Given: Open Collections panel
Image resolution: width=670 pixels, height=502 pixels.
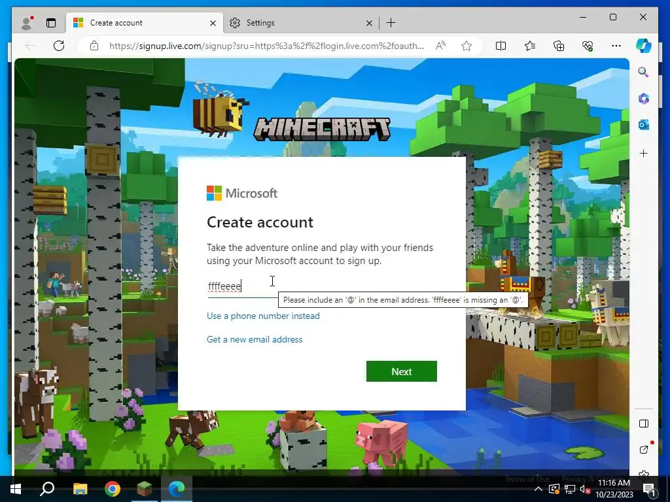Looking at the screenshot, I should point(559,46).
